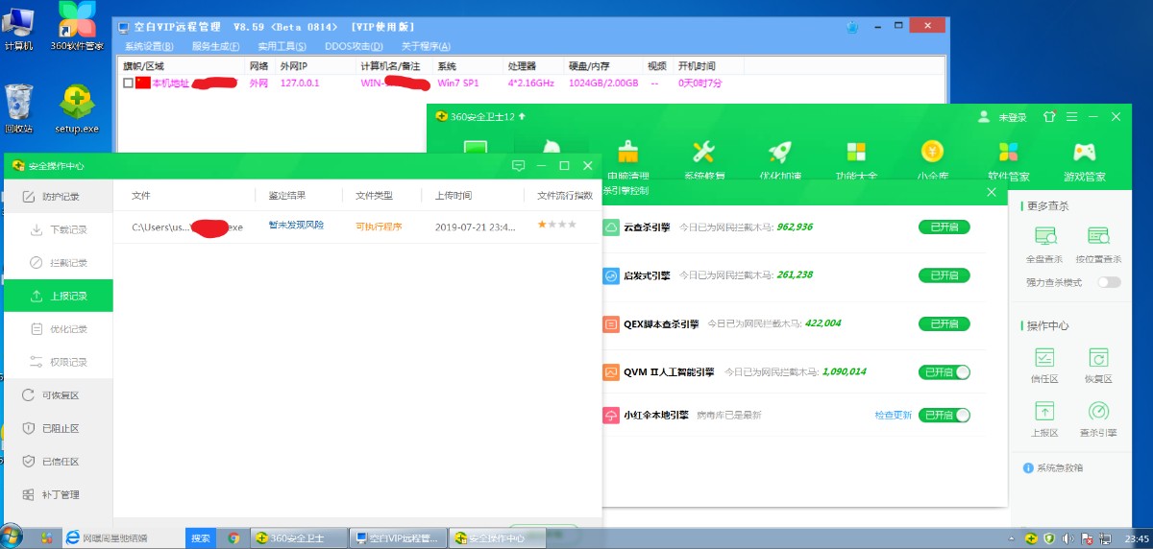The image size is (1153, 549).
Task: Click the 搜索 button in the taskbar
Action: [200, 538]
